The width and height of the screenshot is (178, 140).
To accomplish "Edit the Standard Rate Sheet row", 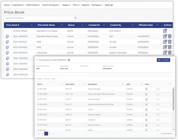I will coord(165,36).
